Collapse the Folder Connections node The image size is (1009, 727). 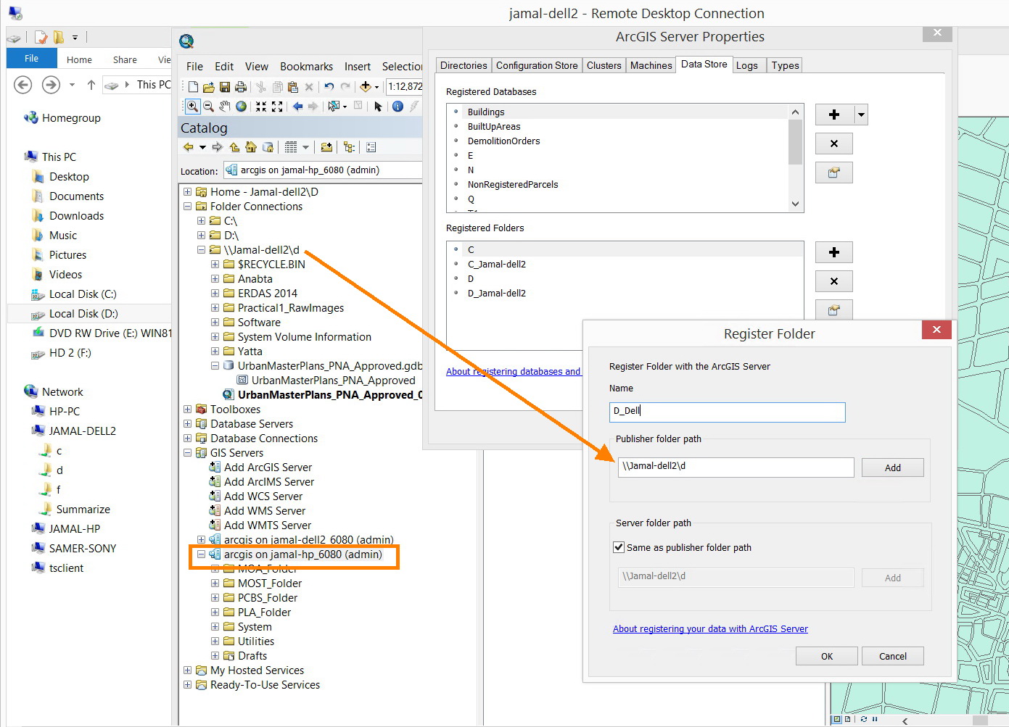pyautogui.click(x=188, y=207)
